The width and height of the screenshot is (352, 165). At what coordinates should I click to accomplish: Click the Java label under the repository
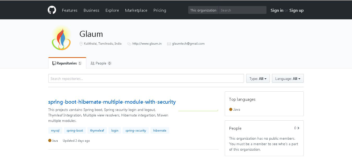point(55,140)
